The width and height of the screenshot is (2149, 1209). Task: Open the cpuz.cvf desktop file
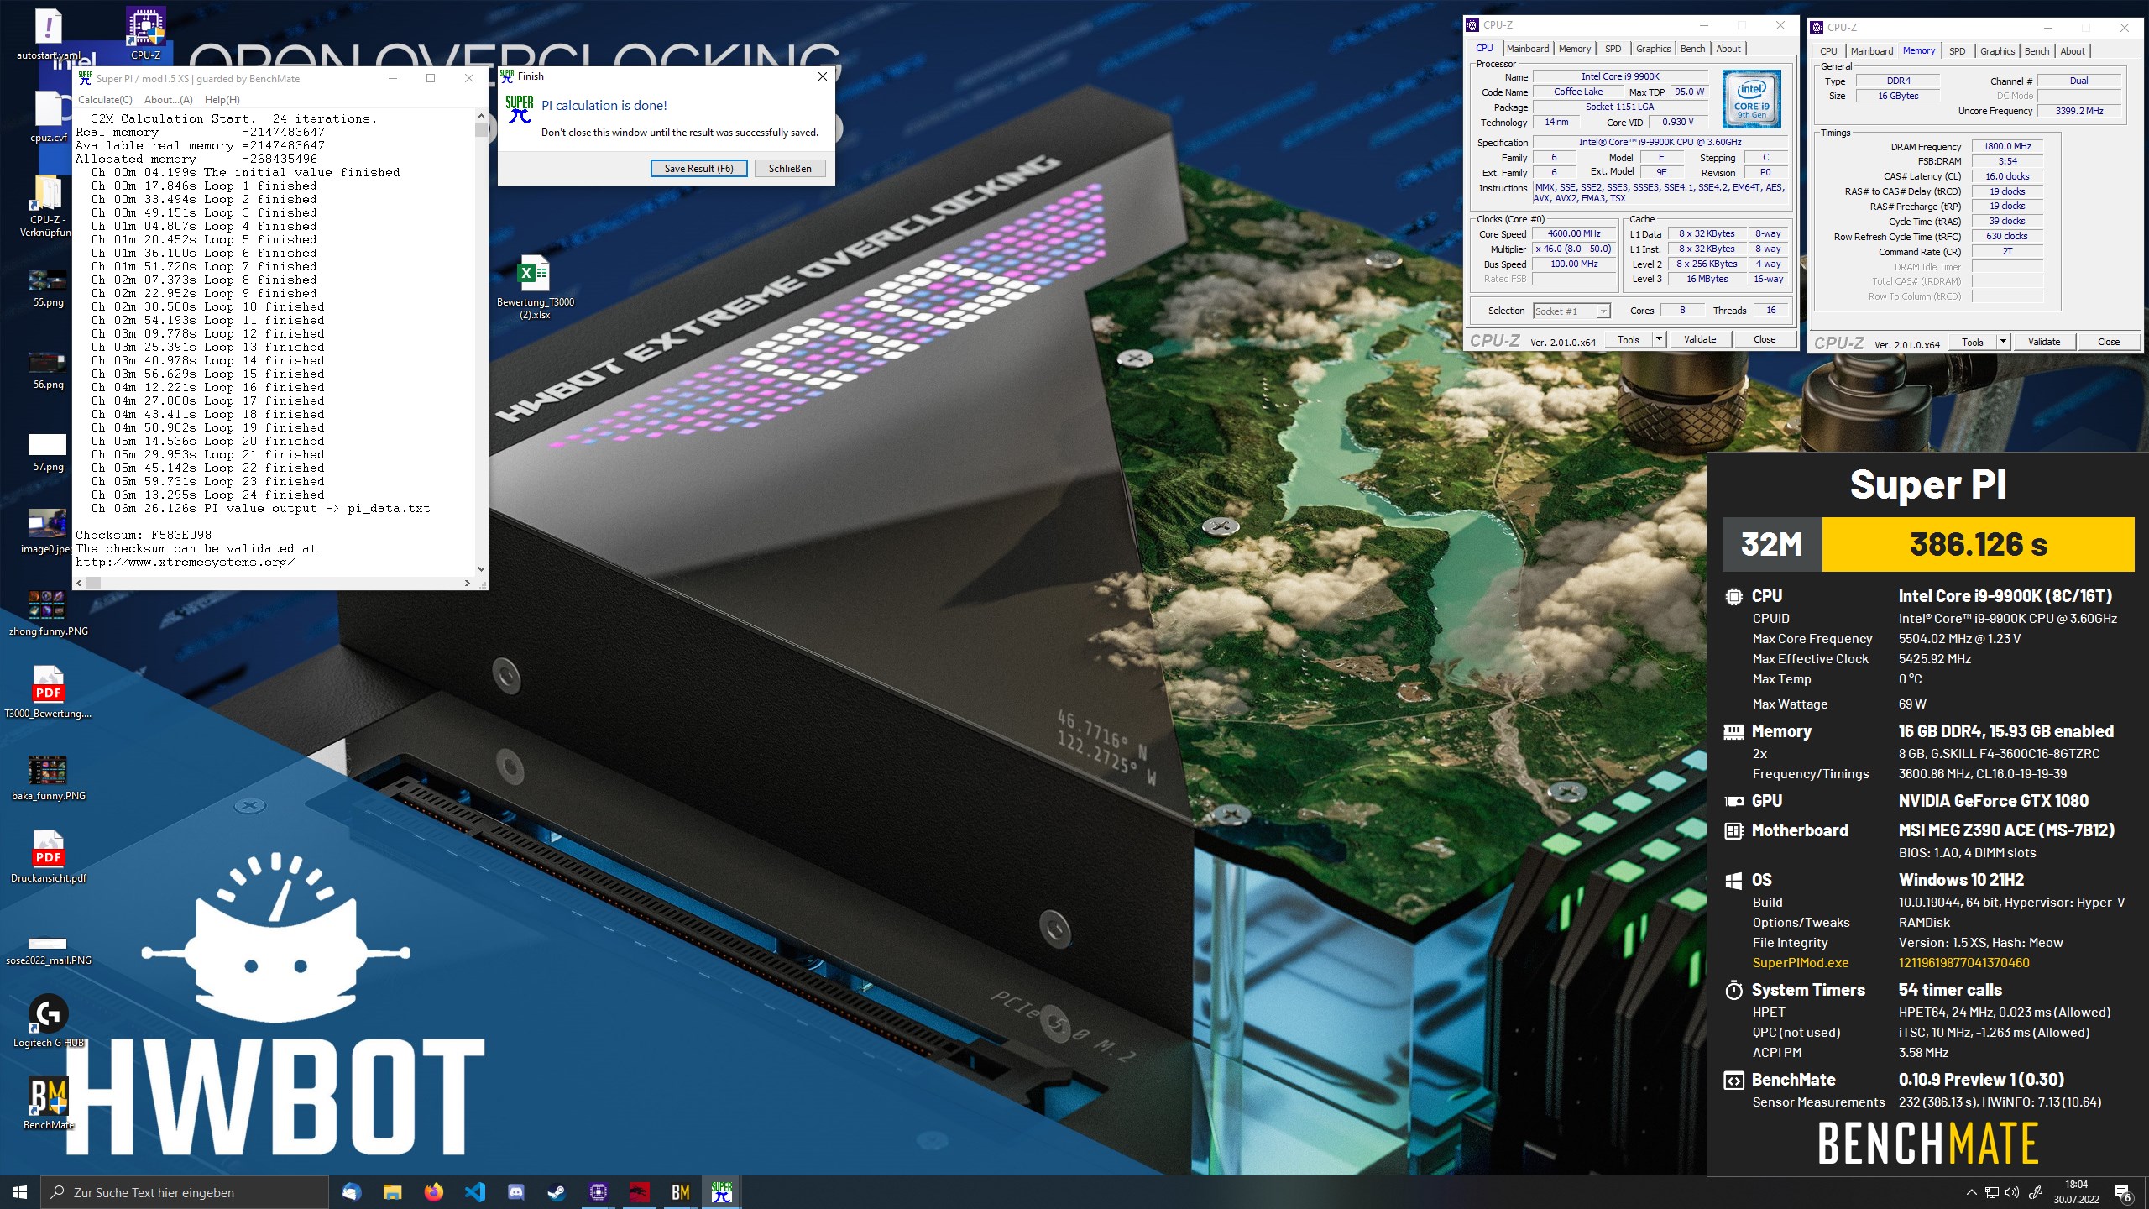tap(49, 116)
